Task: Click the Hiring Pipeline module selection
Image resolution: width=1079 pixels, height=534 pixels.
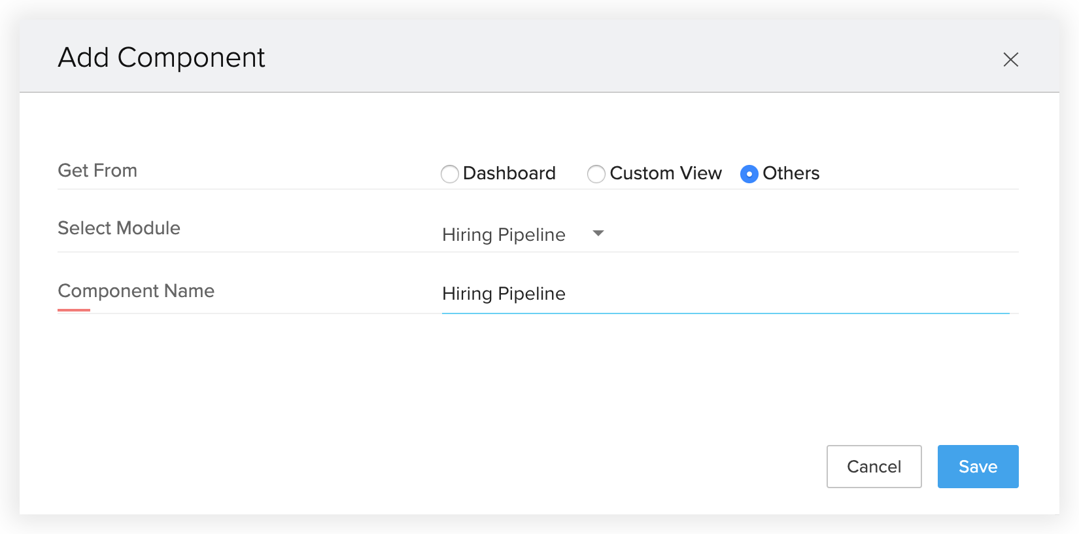Action: [504, 235]
